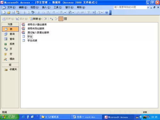Screen dimensions: 160x120
Task: Click the 组 header button
Action: point(10,65)
